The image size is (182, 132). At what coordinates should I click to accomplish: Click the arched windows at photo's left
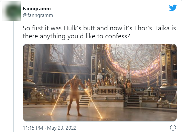pyautogui.click(x=68, y=54)
